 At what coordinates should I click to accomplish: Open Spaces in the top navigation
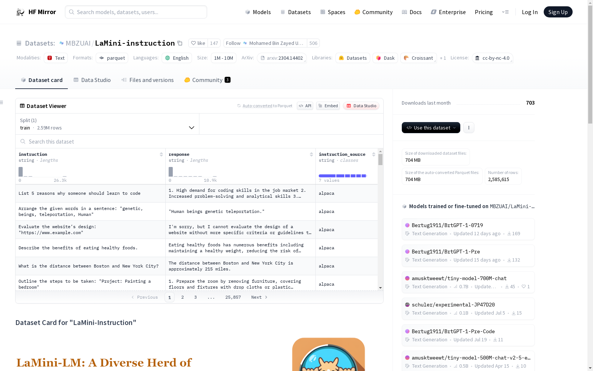point(333,12)
